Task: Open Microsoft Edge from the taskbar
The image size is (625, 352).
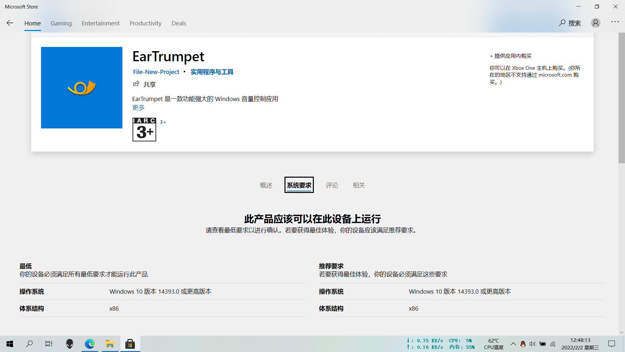Action: tap(90, 344)
